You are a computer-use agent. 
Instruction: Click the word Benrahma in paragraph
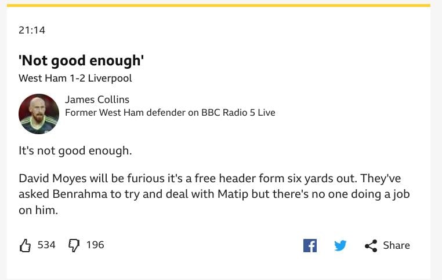click(80, 194)
